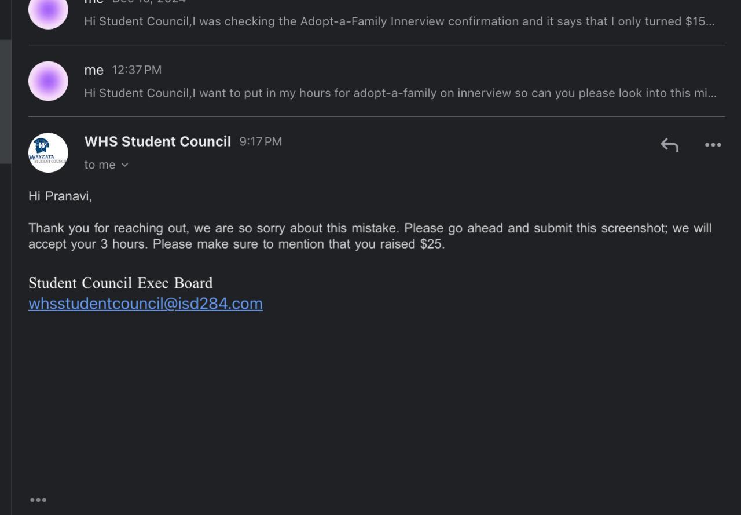Click the partially visible purple avatar at the top
The width and height of the screenshot is (741, 515).
[48, 13]
